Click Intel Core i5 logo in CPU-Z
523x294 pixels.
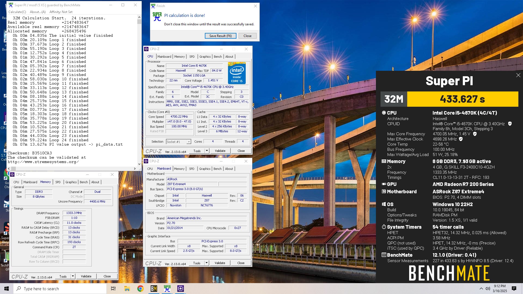point(237,73)
